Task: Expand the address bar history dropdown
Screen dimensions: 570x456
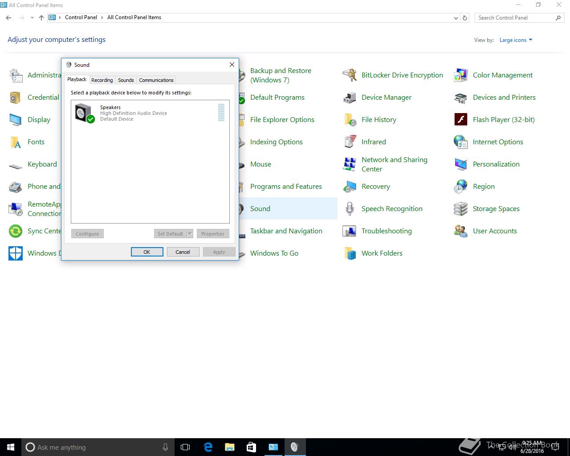Action: (456, 18)
